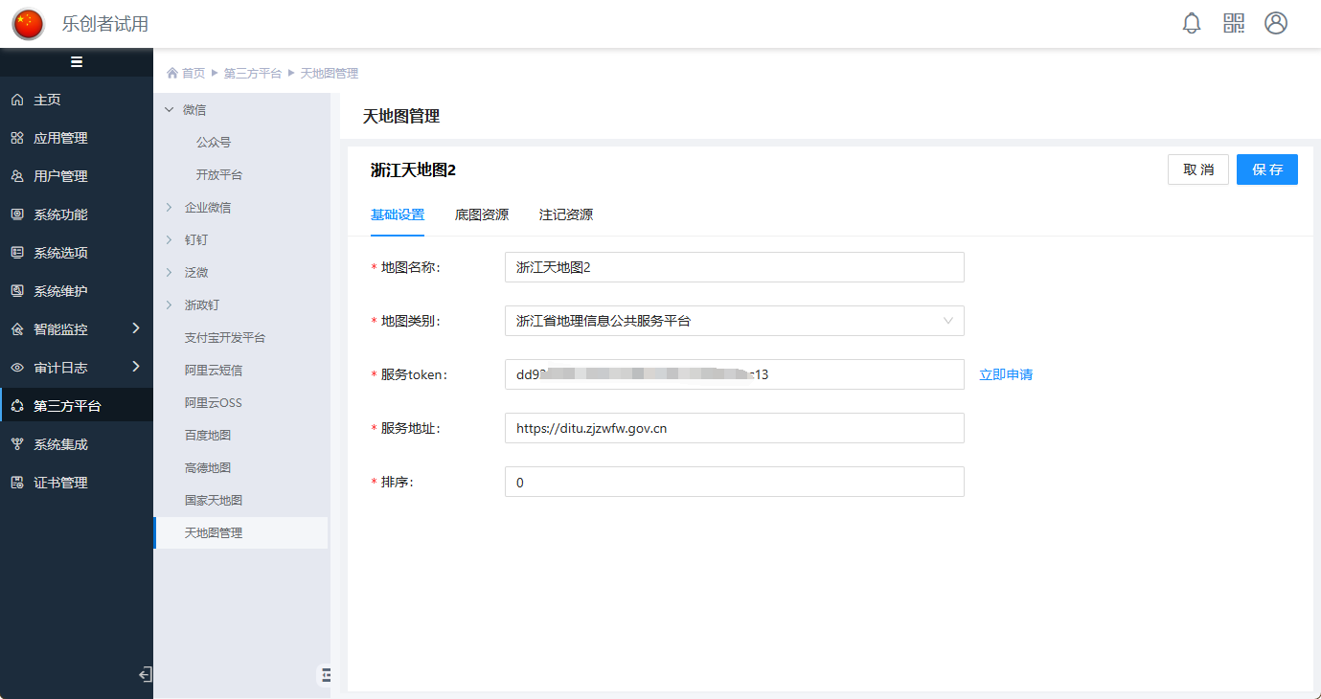Collapse the 微信 tree group
This screenshot has height=699, width=1321.
[x=170, y=110]
